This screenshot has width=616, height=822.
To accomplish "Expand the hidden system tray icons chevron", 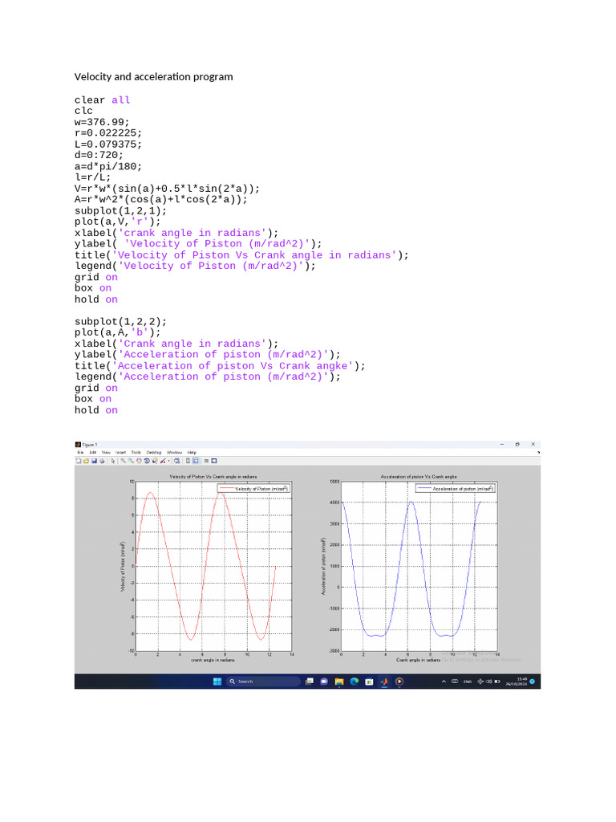I will (x=444, y=682).
